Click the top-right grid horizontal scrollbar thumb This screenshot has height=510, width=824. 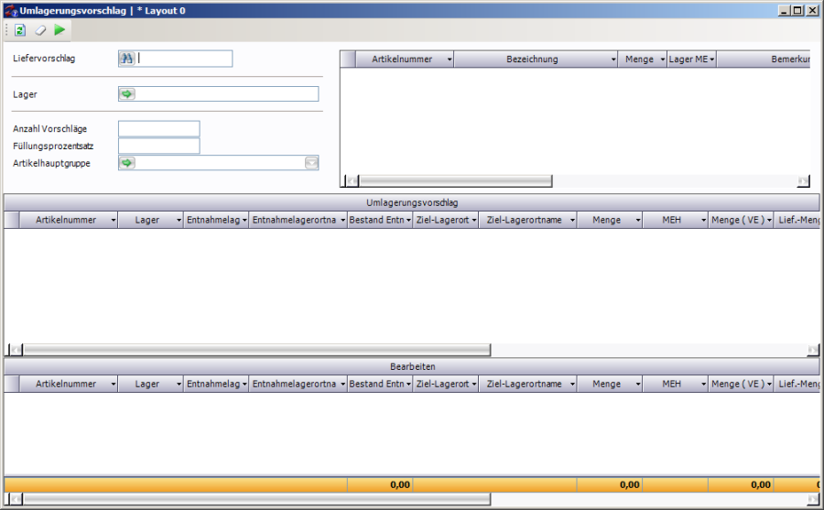[454, 181]
